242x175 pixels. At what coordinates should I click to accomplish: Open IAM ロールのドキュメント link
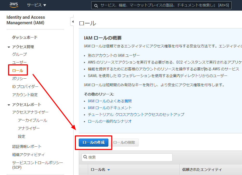pos(110,108)
